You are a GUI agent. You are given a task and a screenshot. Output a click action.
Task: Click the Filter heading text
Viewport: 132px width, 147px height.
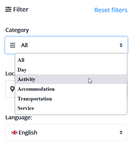point(21,9)
